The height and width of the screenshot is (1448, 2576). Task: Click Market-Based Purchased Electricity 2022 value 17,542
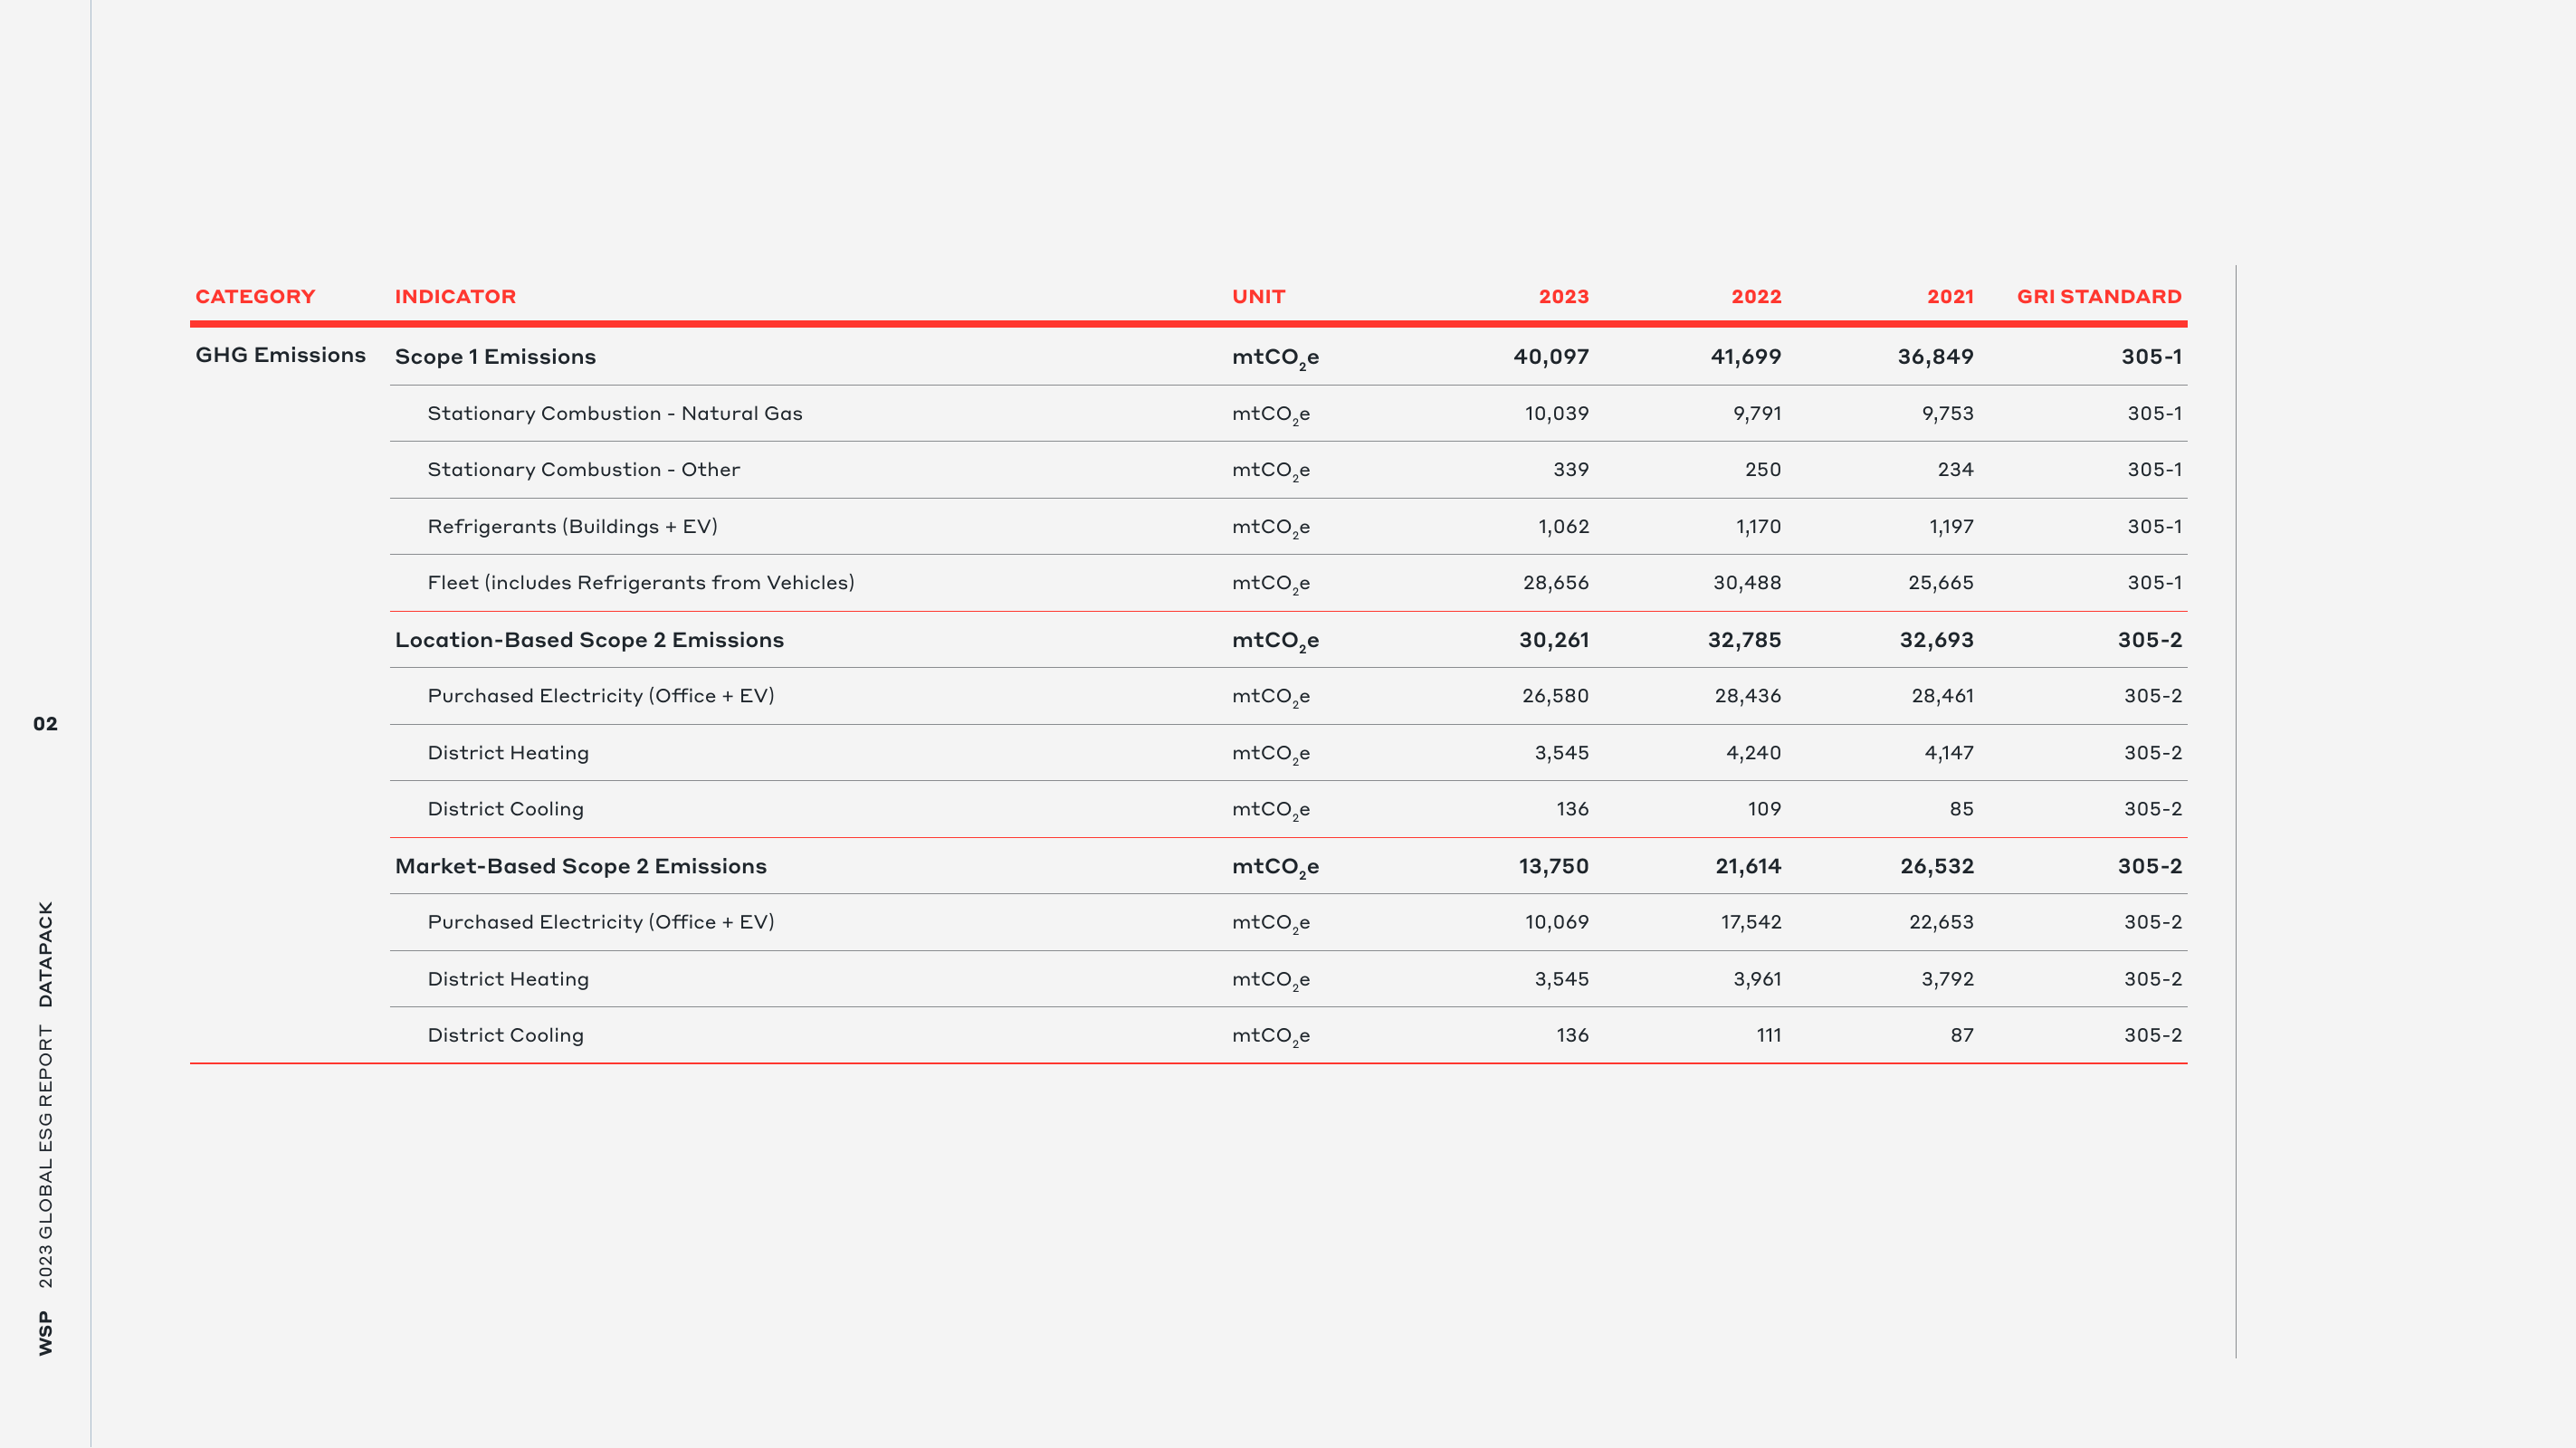point(1751,922)
